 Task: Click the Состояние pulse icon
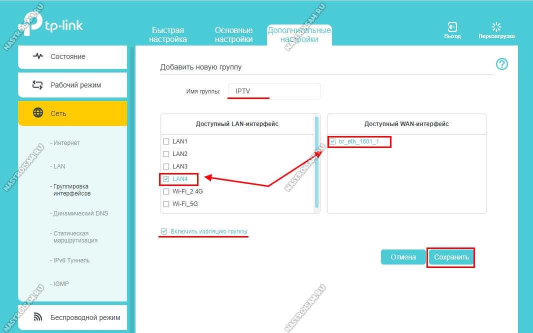38,56
